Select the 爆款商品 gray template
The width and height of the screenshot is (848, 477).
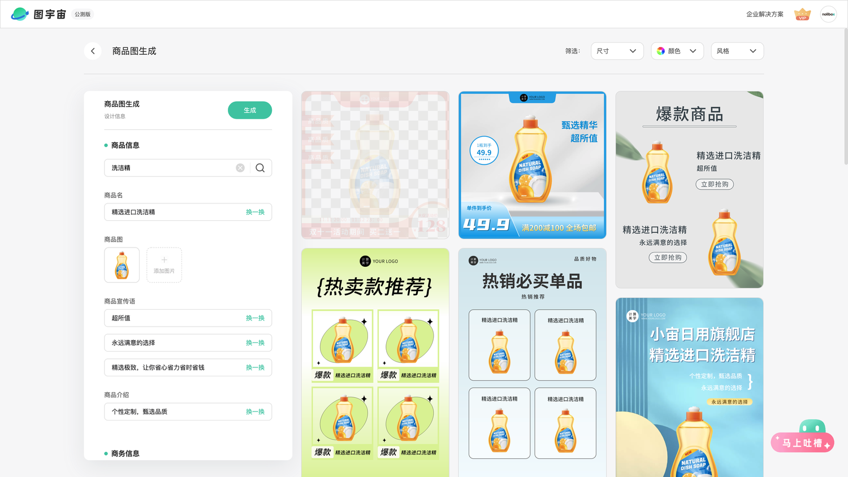pyautogui.click(x=689, y=190)
